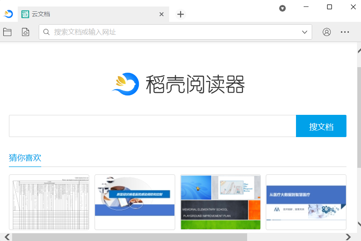Open a new tab with plus button
The width and height of the screenshot is (361, 241).
(180, 14)
